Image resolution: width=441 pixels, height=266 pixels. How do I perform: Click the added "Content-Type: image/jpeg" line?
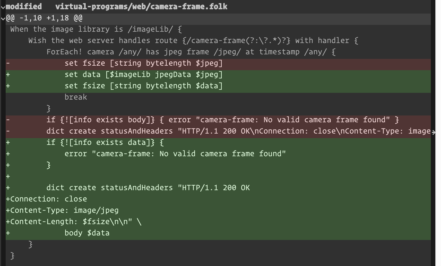pyautogui.click(x=64, y=210)
